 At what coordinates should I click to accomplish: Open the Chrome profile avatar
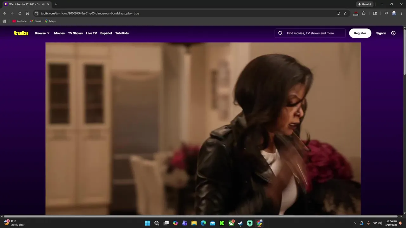[394, 13]
